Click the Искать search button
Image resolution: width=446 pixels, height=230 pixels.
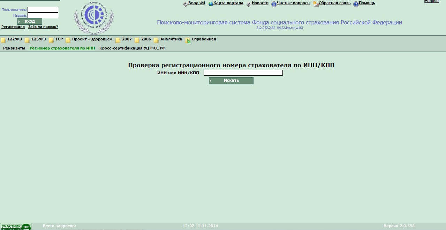(x=231, y=80)
